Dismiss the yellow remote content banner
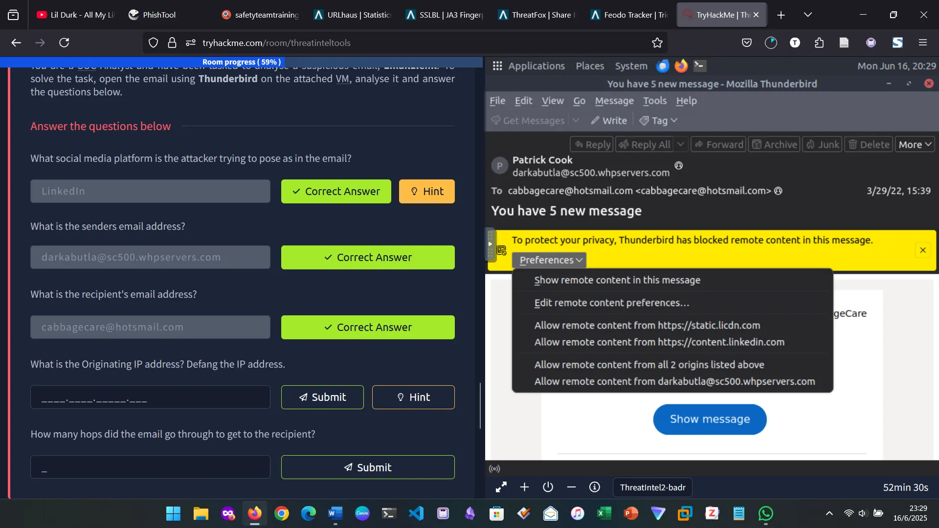The height and width of the screenshot is (528, 939). tap(922, 250)
